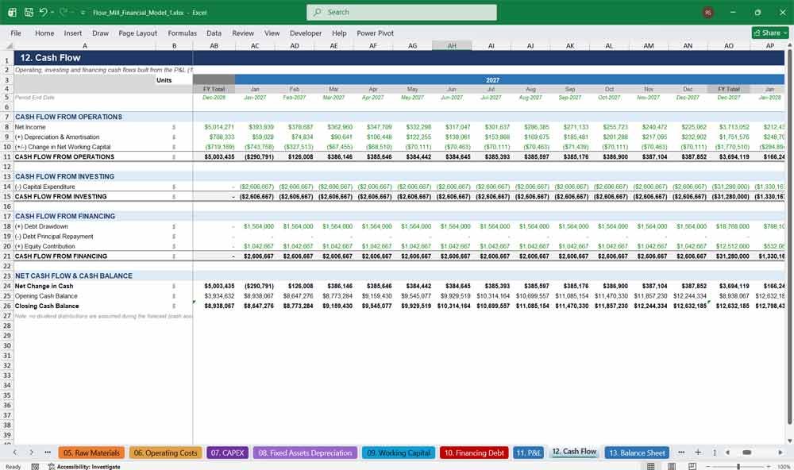Select column AO header
The image size is (794, 470).
click(x=729, y=45)
